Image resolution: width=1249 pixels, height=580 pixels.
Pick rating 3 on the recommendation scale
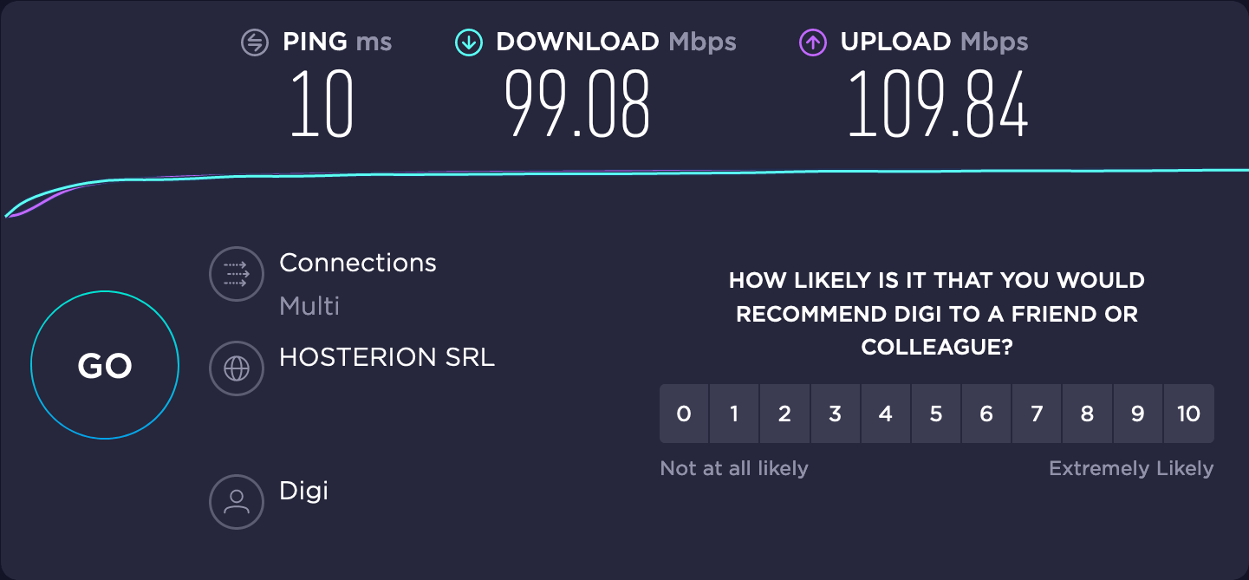pyautogui.click(x=835, y=414)
